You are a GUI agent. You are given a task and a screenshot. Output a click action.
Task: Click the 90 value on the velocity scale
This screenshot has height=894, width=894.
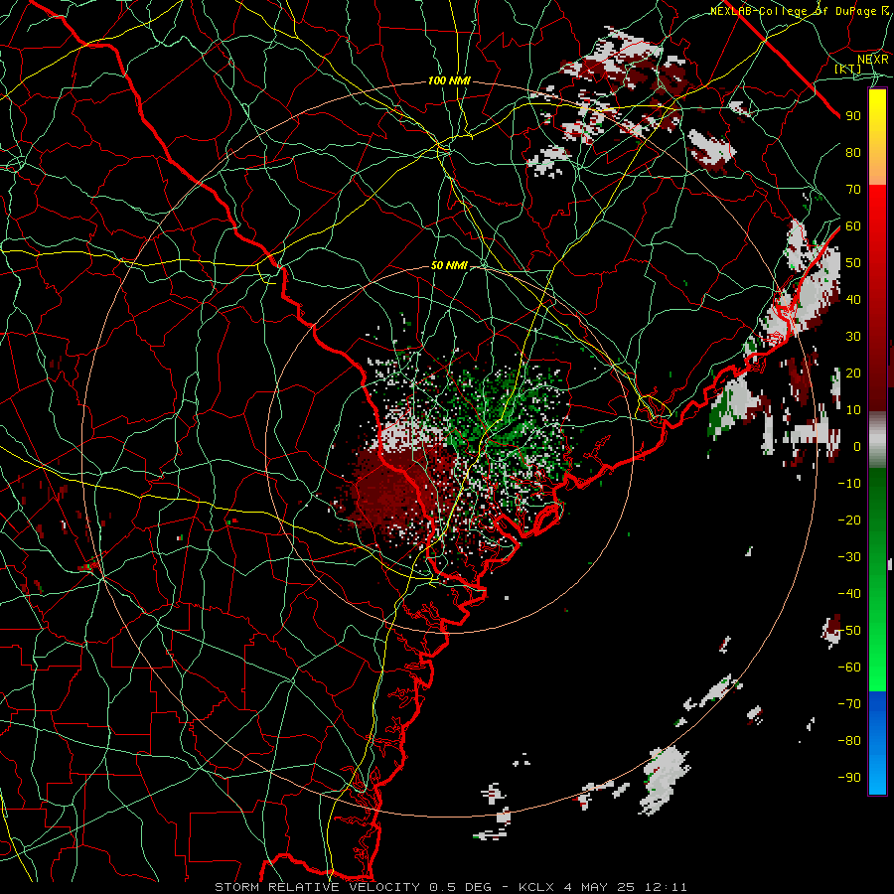(853, 116)
